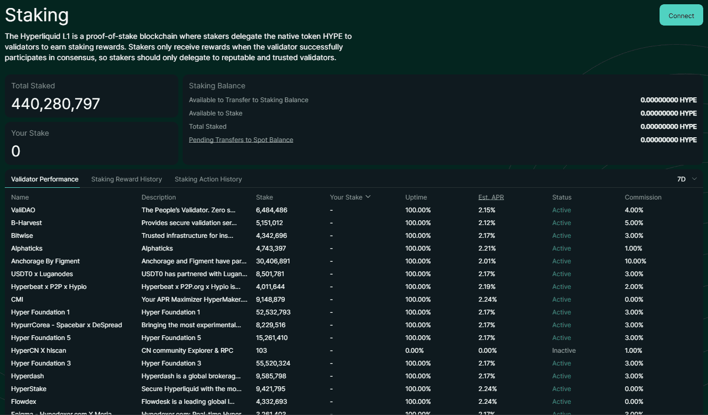The height and width of the screenshot is (415, 708).
Task: Select HypurrCorea - Spacebar x DeSpread validator
Action: (x=67, y=325)
